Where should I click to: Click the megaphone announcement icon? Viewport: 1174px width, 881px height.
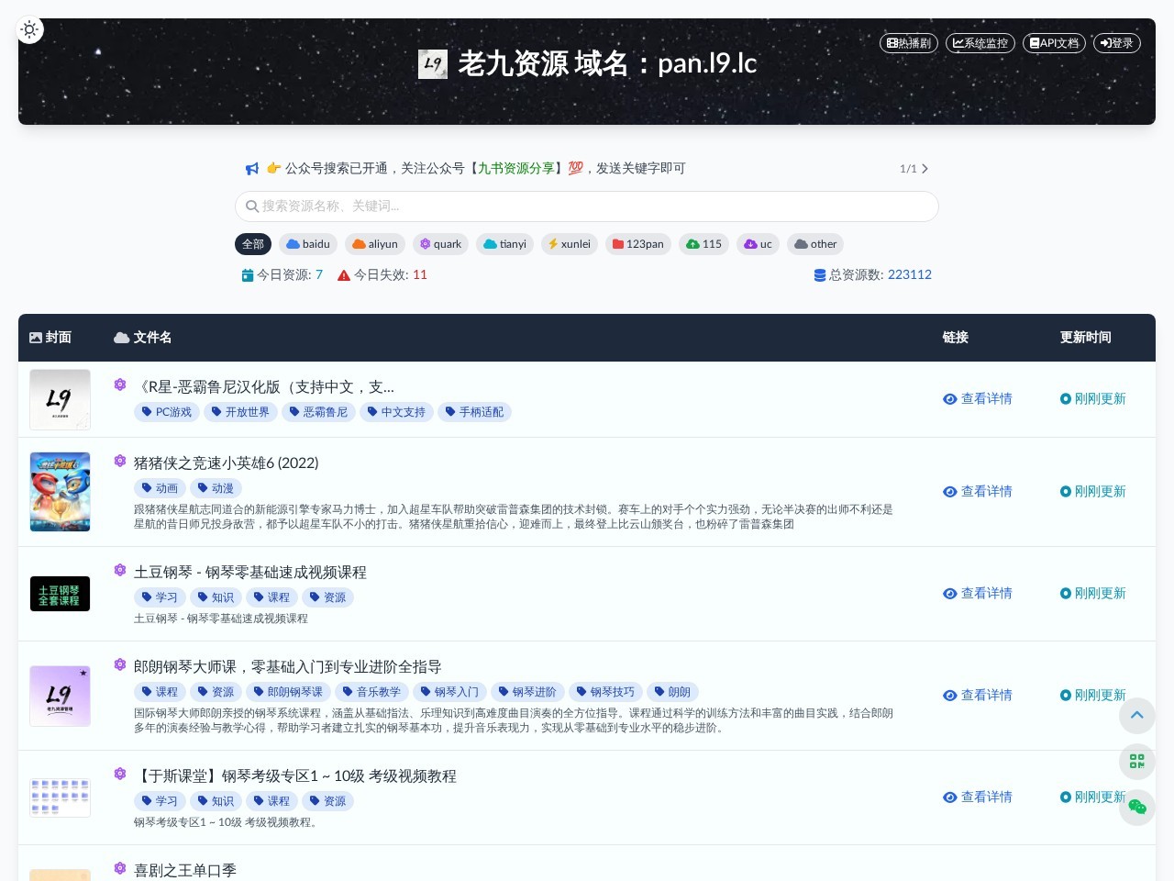point(252,169)
